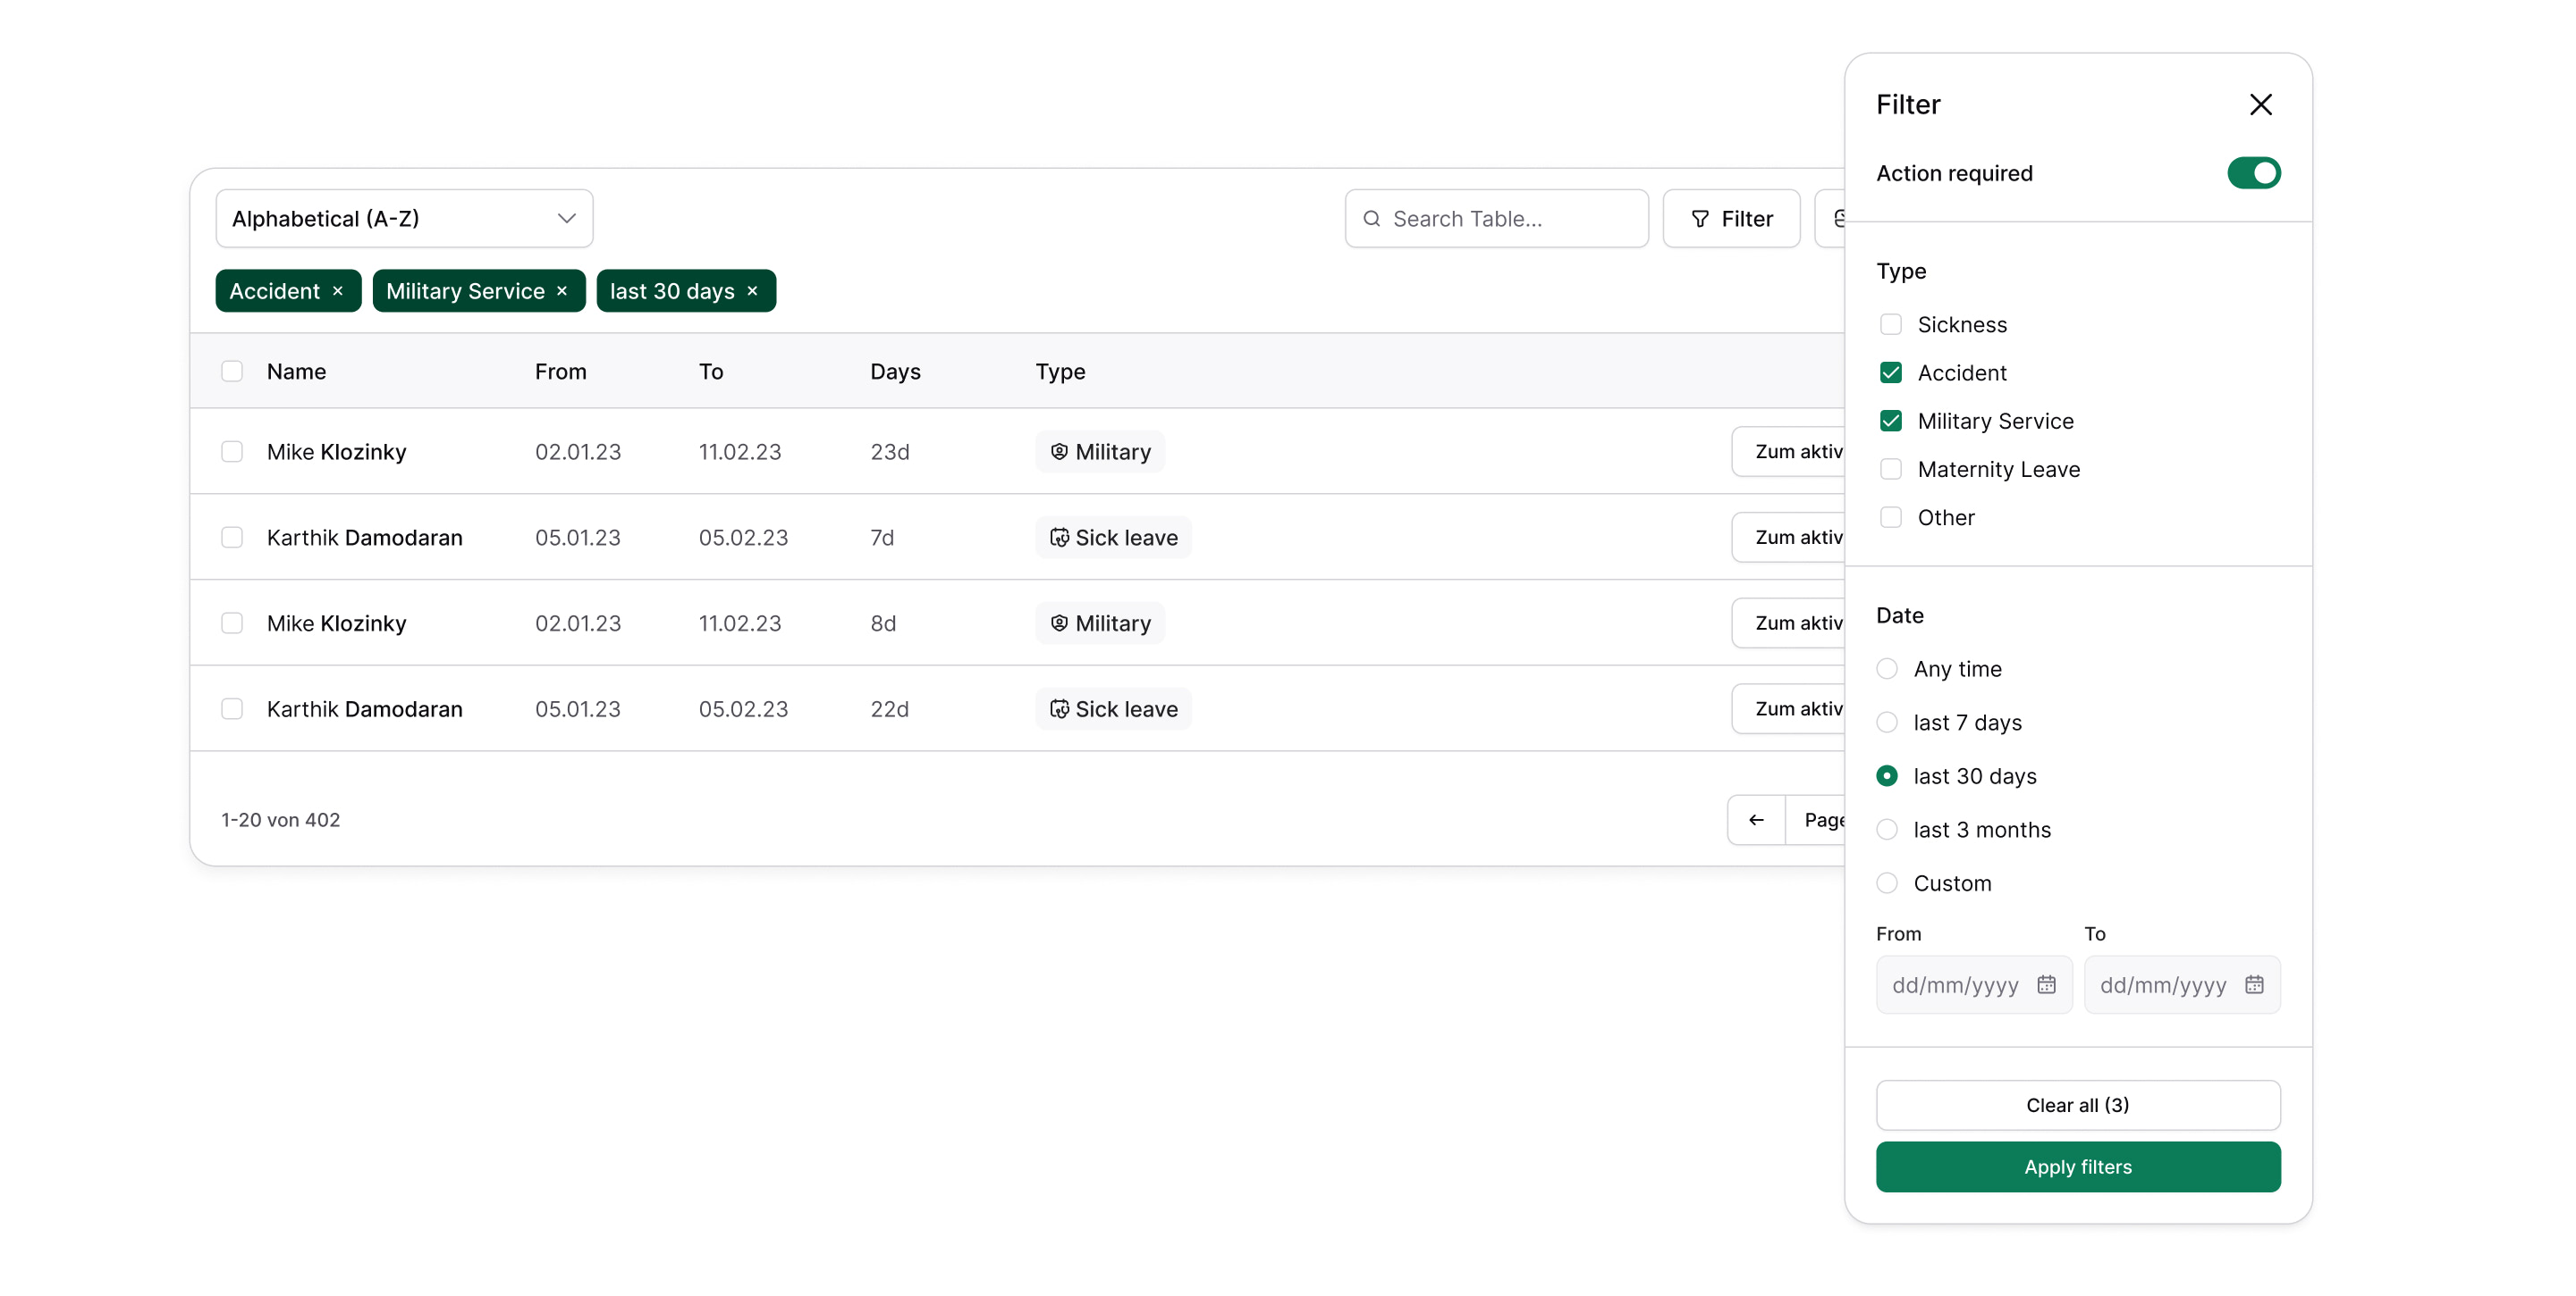Close the Filter panel with X icon
Image resolution: width=2576 pixels, height=1296 pixels.
coord(2260,105)
